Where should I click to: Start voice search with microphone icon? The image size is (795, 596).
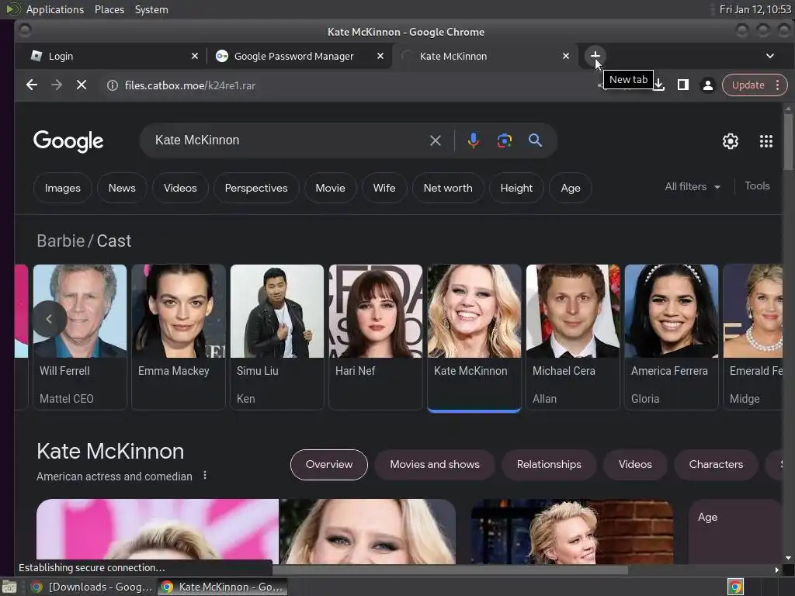pyautogui.click(x=473, y=140)
